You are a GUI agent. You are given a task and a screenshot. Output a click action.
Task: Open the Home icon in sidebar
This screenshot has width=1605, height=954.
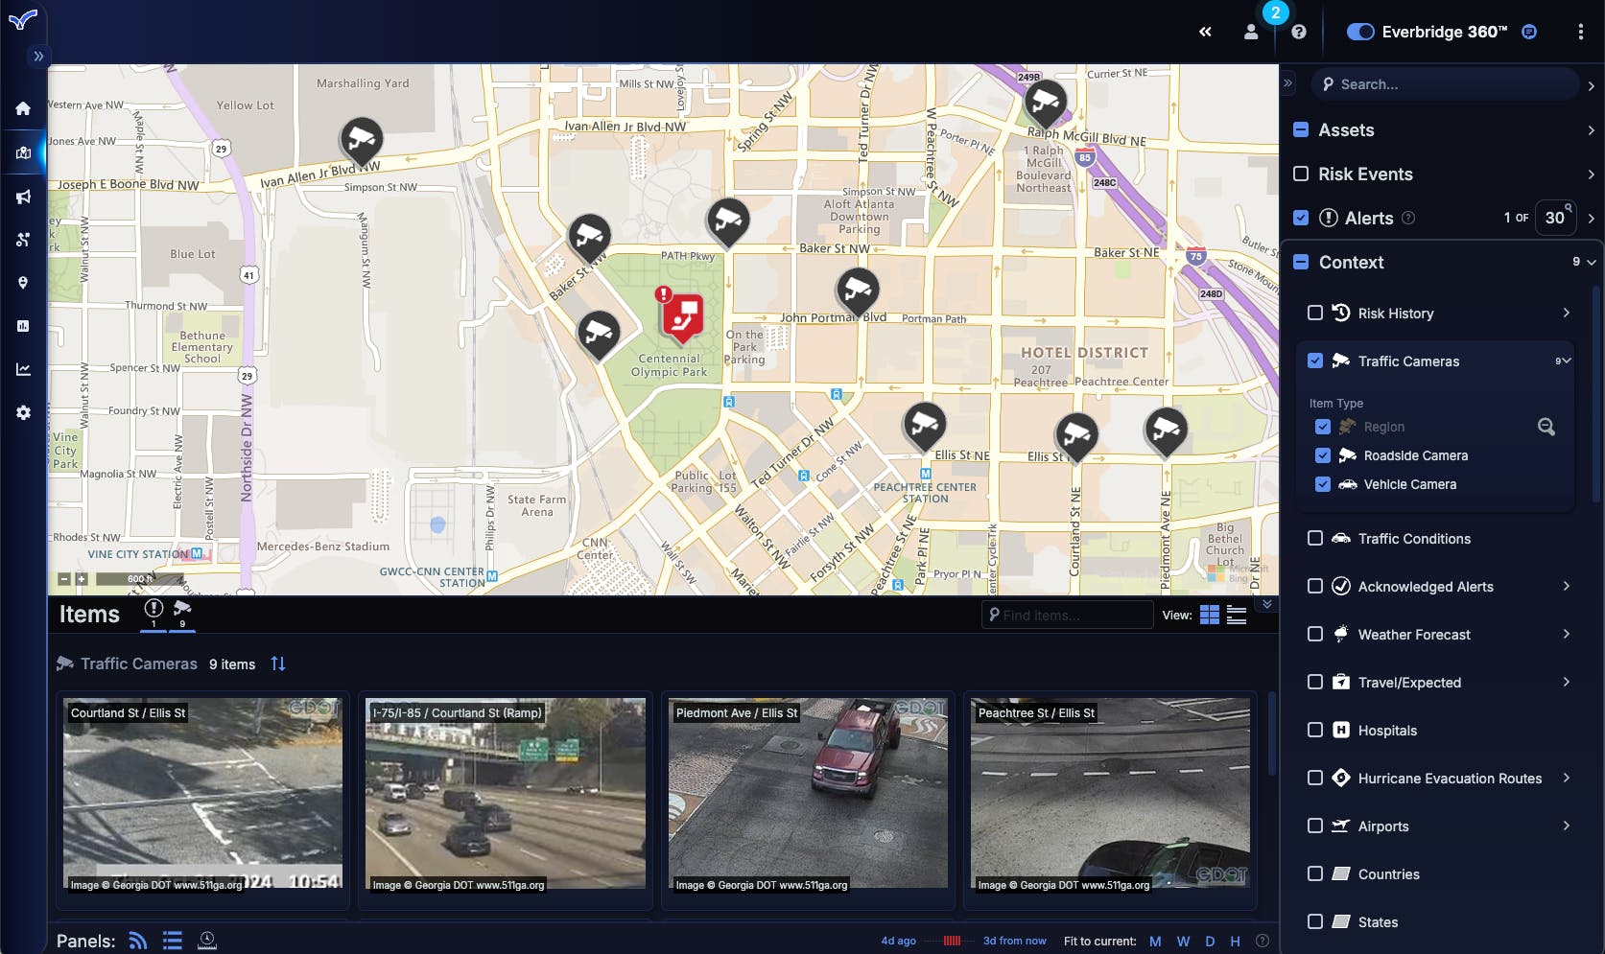click(x=22, y=108)
